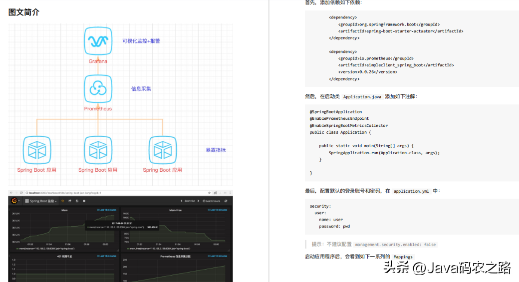Click the Prometheus 信息采集次数 panel title

[x=175, y=256]
